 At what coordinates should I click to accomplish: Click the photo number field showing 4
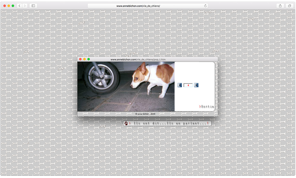coord(188,85)
